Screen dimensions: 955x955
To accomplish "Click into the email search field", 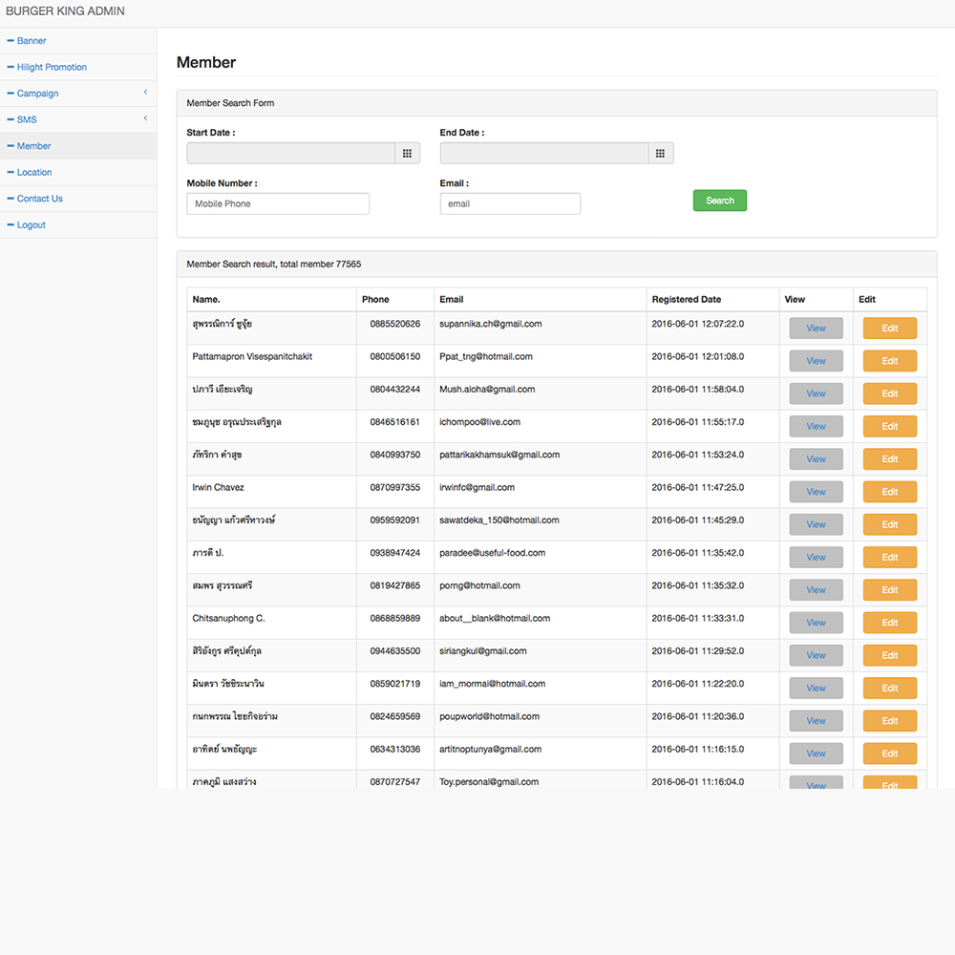I will coord(510,203).
